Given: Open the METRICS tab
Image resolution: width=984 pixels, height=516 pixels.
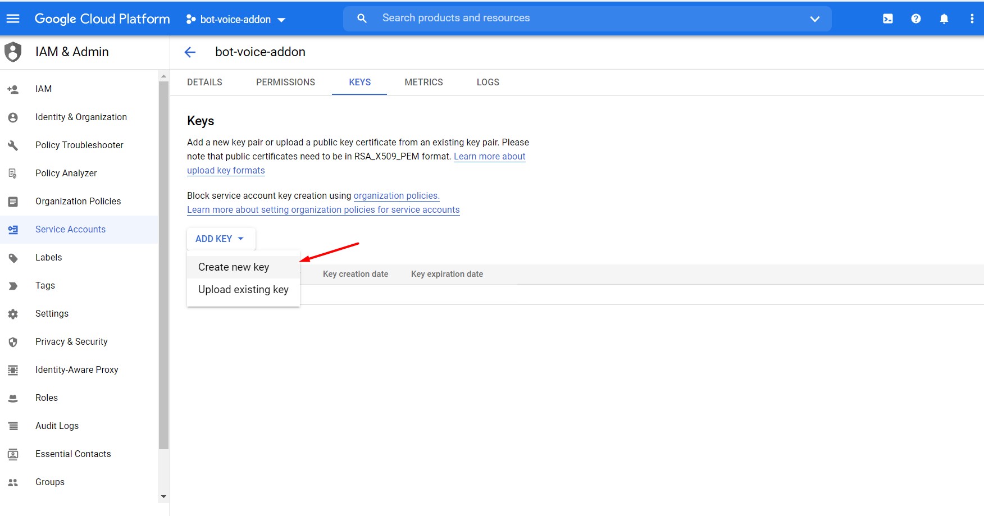Looking at the screenshot, I should [423, 82].
